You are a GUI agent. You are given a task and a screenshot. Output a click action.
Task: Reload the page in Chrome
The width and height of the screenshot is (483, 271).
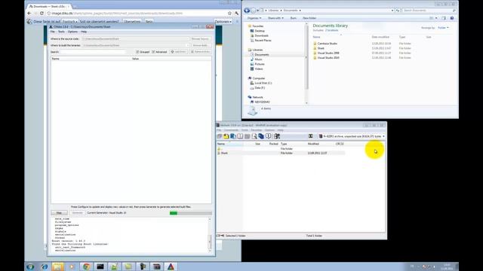point(42,14)
